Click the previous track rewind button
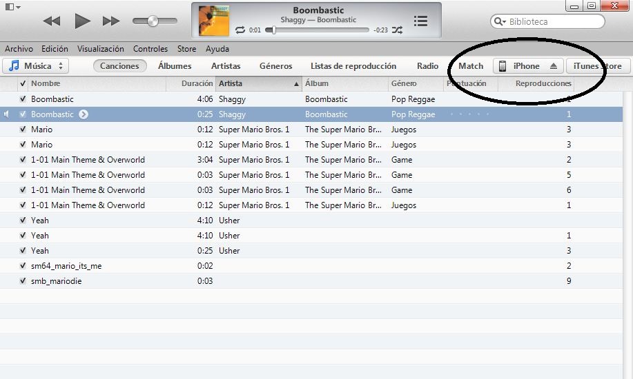Image resolution: width=633 pixels, height=379 pixels. (x=52, y=21)
